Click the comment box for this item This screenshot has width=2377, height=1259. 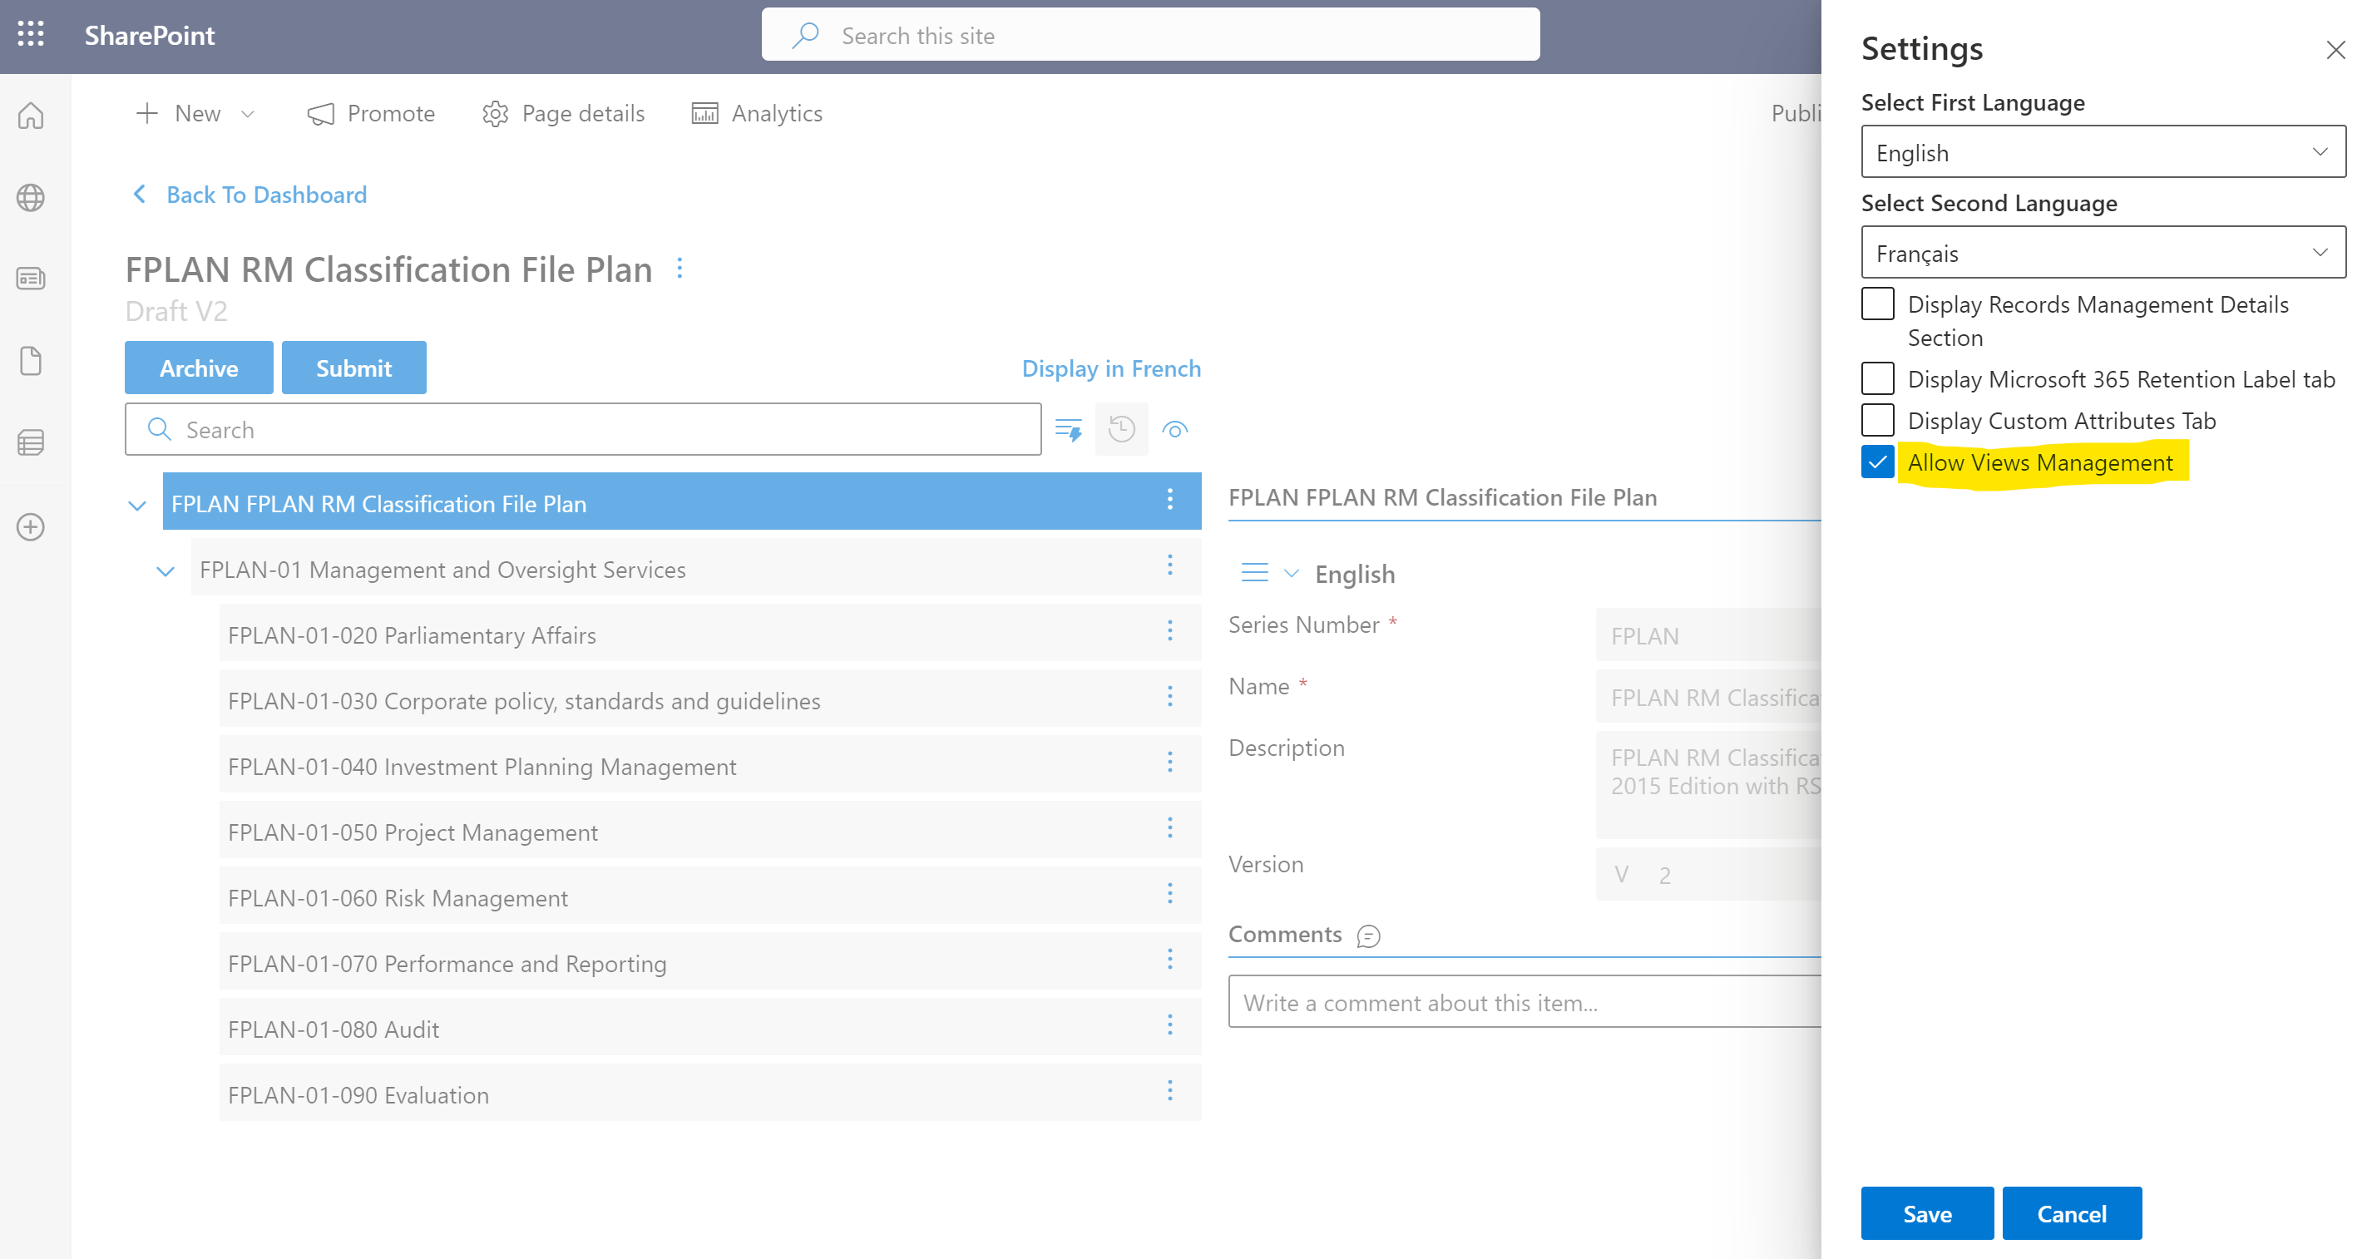pyautogui.click(x=1523, y=1003)
